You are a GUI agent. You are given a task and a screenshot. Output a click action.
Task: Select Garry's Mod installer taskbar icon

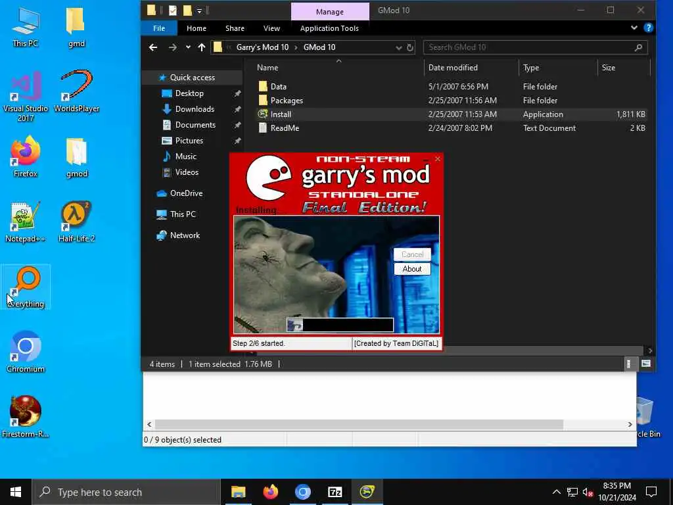(367, 492)
